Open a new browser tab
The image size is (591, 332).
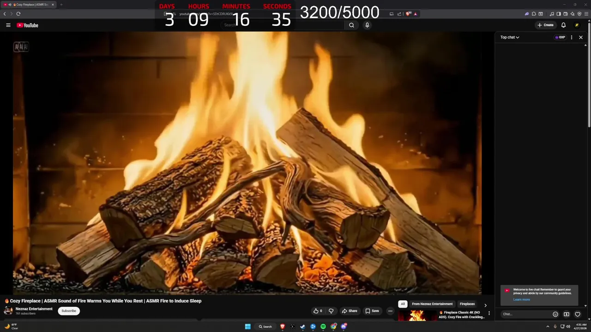coord(61,5)
